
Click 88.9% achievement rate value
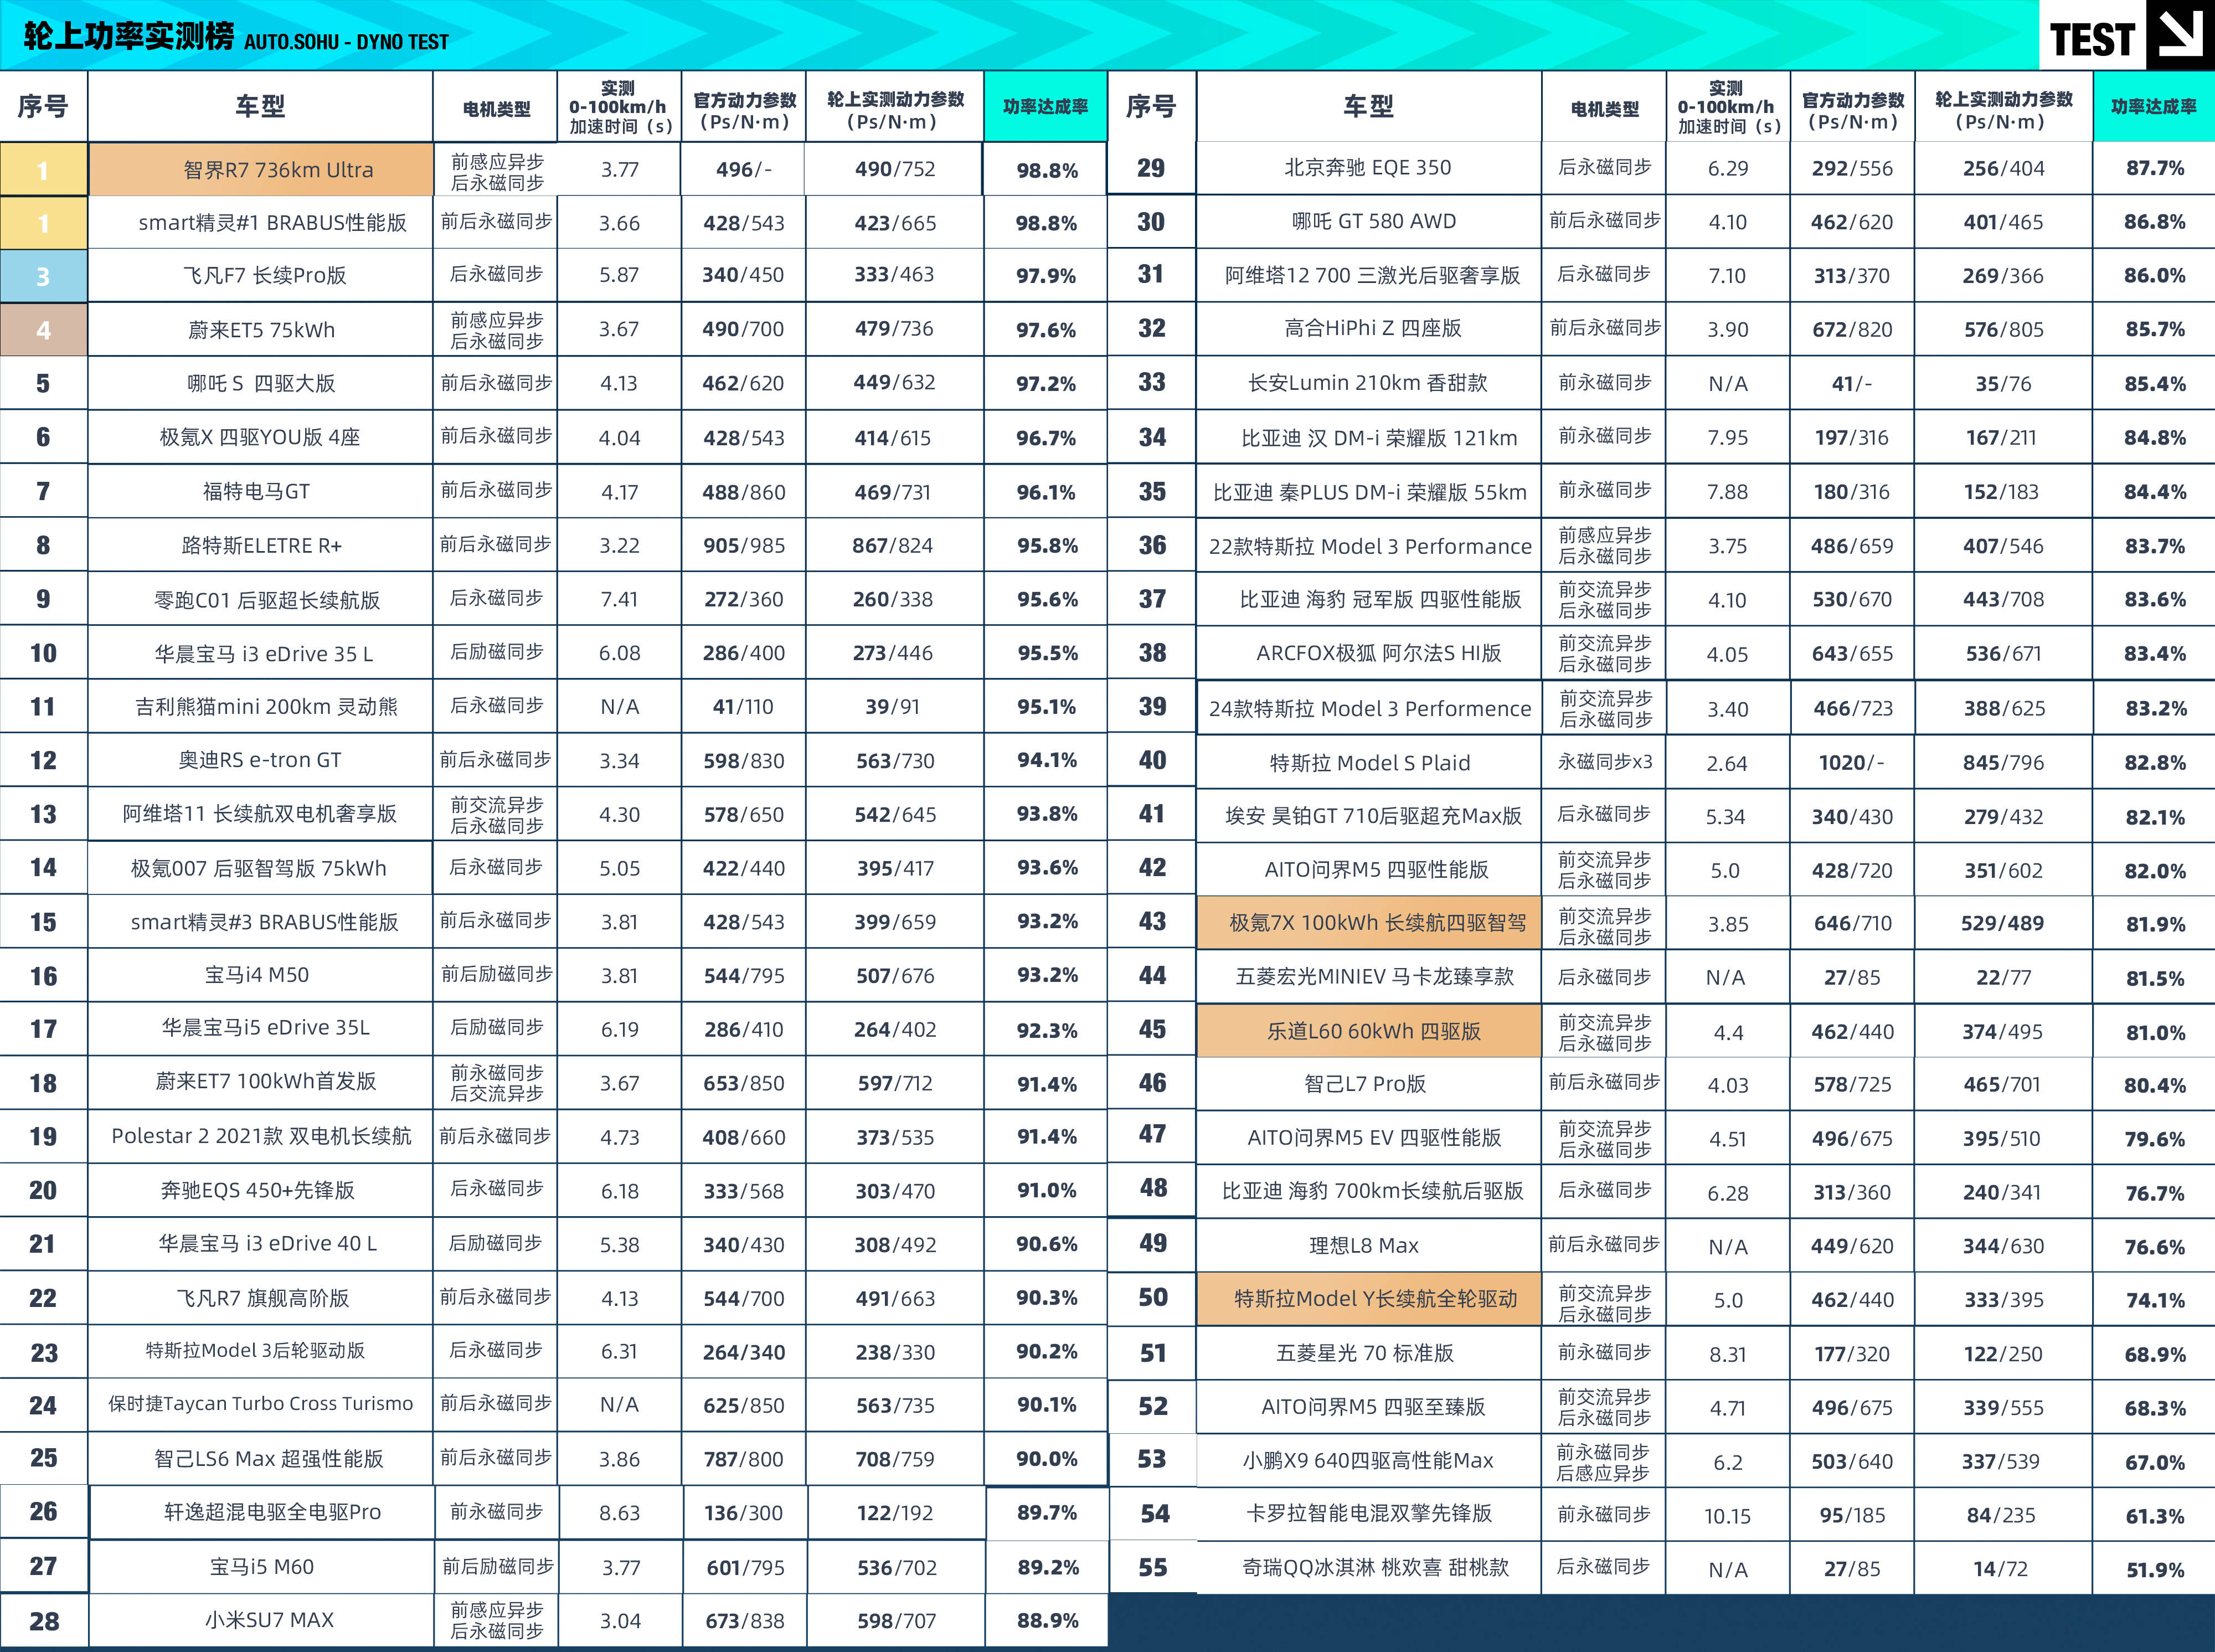click(x=1047, y=1621)
